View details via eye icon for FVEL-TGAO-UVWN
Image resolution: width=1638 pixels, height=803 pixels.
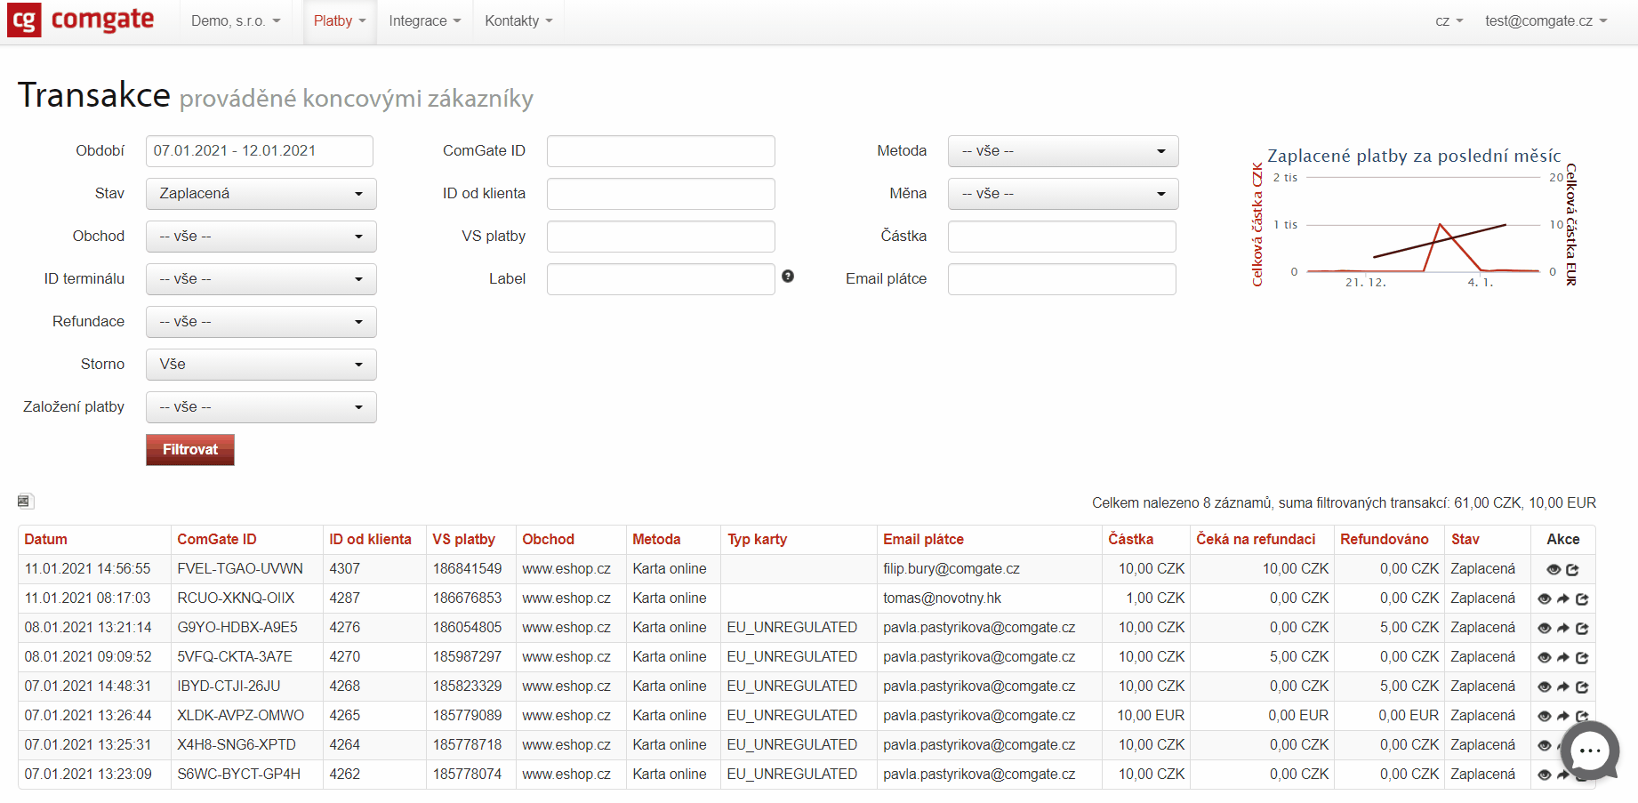(x=1554, y=570)
